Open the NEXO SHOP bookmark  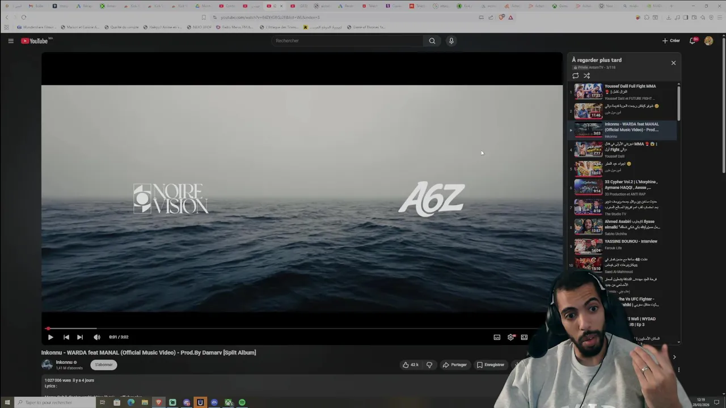pos(200,27)
